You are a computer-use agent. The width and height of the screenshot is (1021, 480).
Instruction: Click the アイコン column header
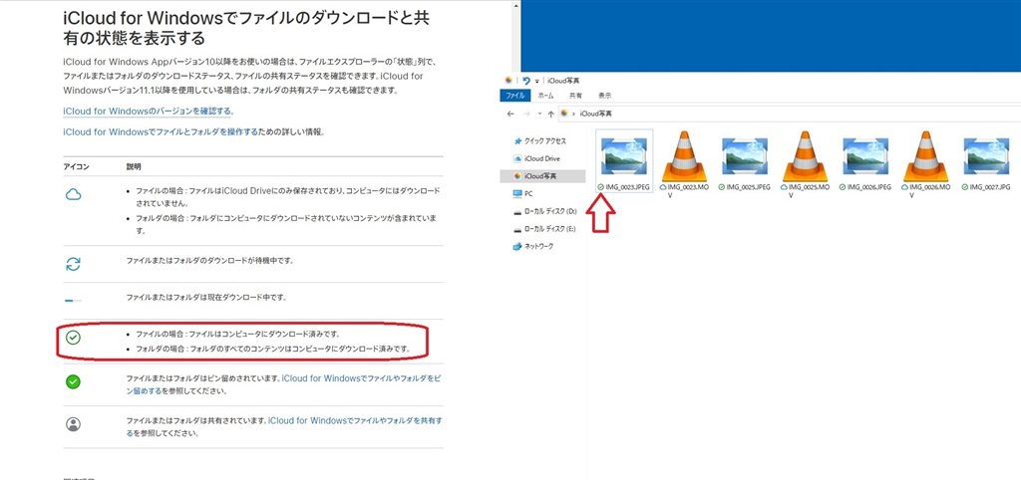76,167
